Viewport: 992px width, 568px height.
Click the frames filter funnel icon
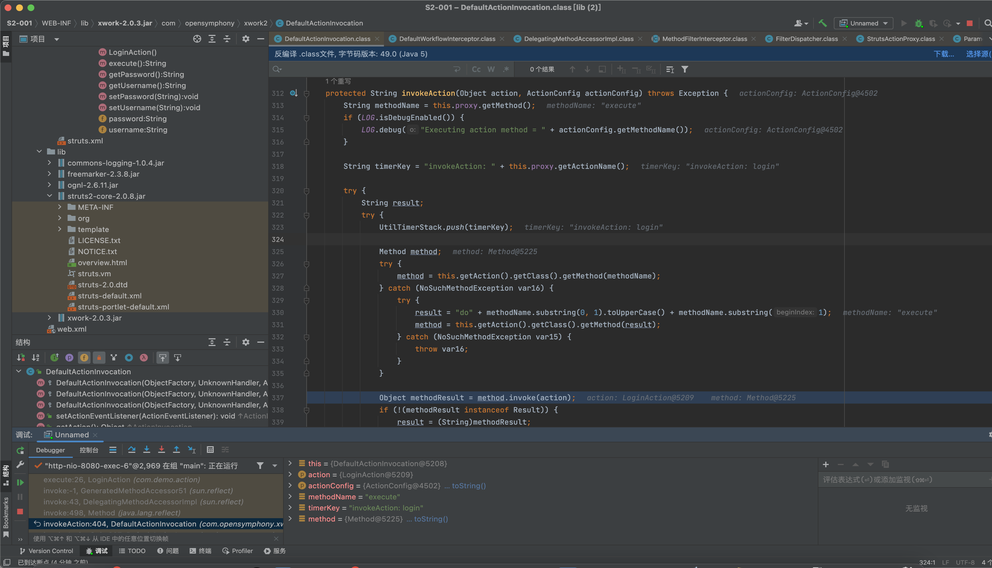pos(260,465)
